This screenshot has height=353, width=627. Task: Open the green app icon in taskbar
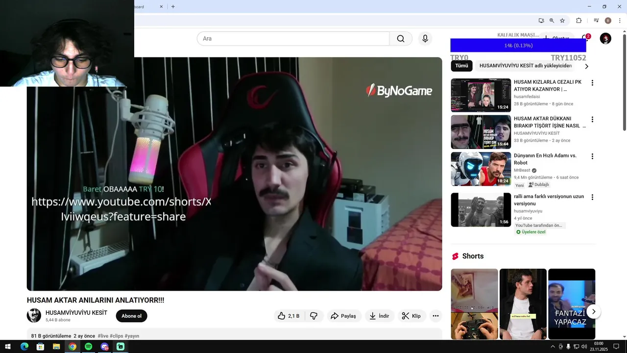(121, 347)
